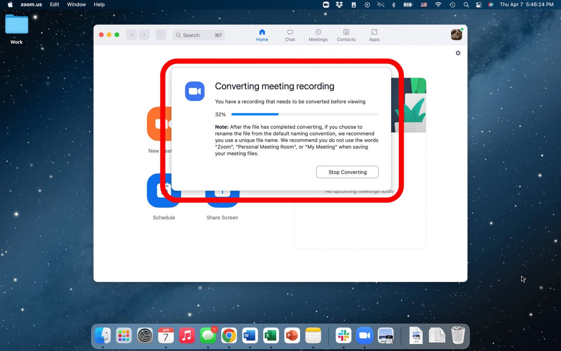The width and height of the screenshot is (561, 351).
Task: Click the Converting meeting recording heading
Action: point(274,86)
